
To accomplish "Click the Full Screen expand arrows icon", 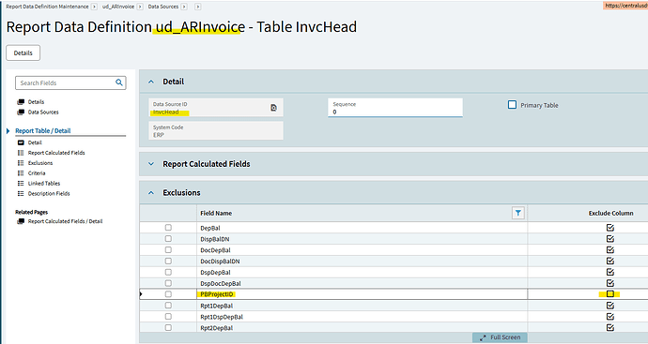I will tap(483, 337).
